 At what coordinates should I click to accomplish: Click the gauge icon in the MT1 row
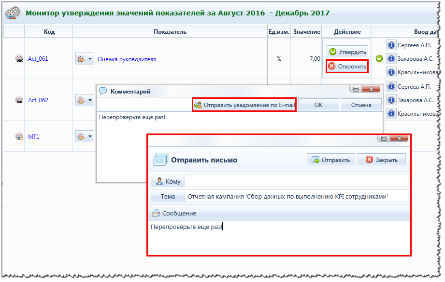tap(19, 136)
